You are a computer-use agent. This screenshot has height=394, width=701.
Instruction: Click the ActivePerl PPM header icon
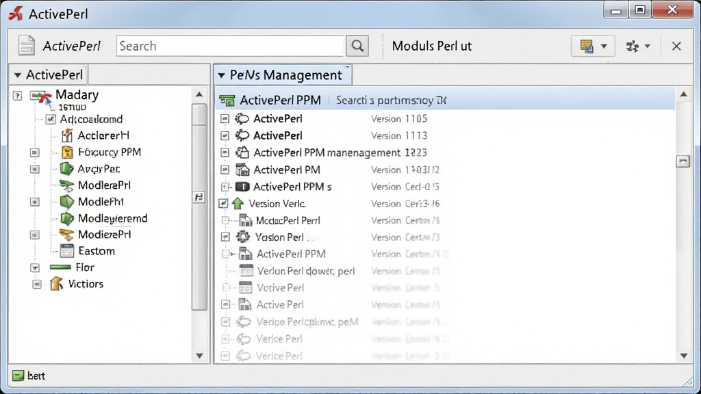click(x=227, y=101)
